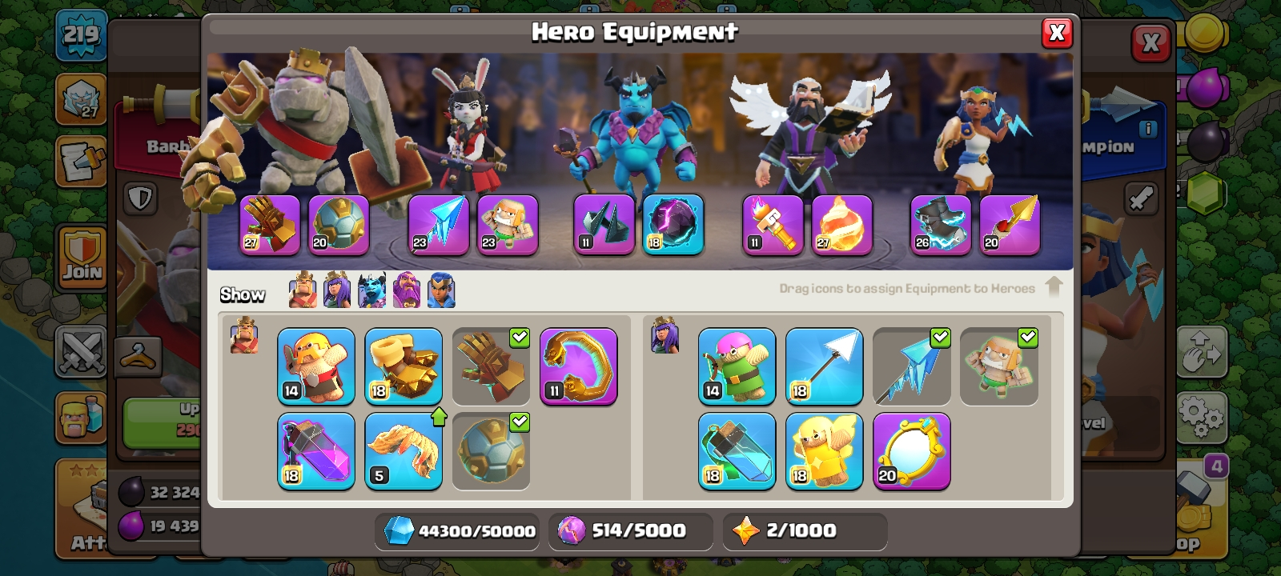Toggle the equipped giant gauntlet glove item
The height and width of the screenshot is (576, 1281).
[x=491, y=366]
